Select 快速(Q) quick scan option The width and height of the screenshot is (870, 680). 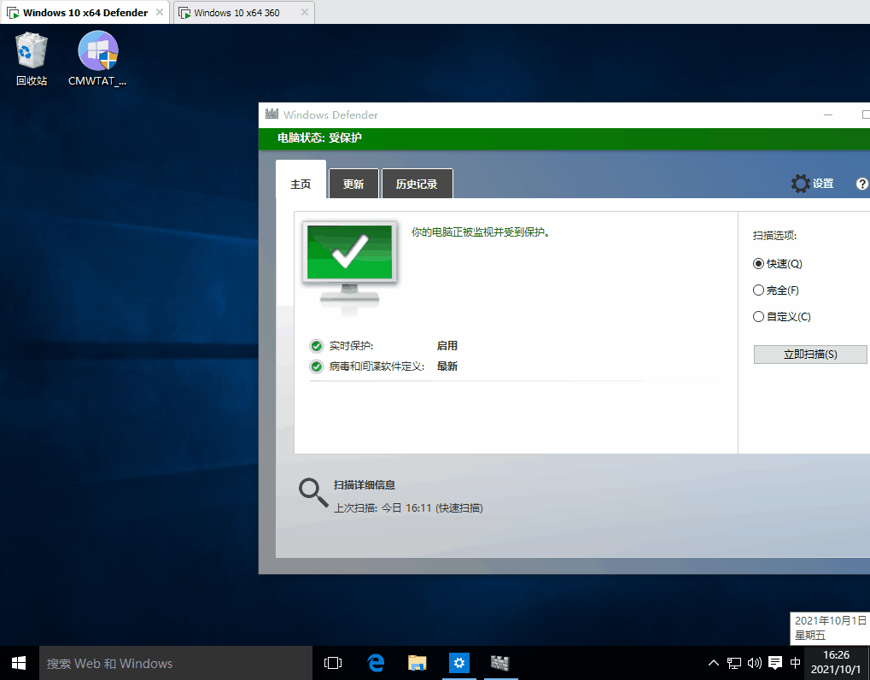[777, 264]
